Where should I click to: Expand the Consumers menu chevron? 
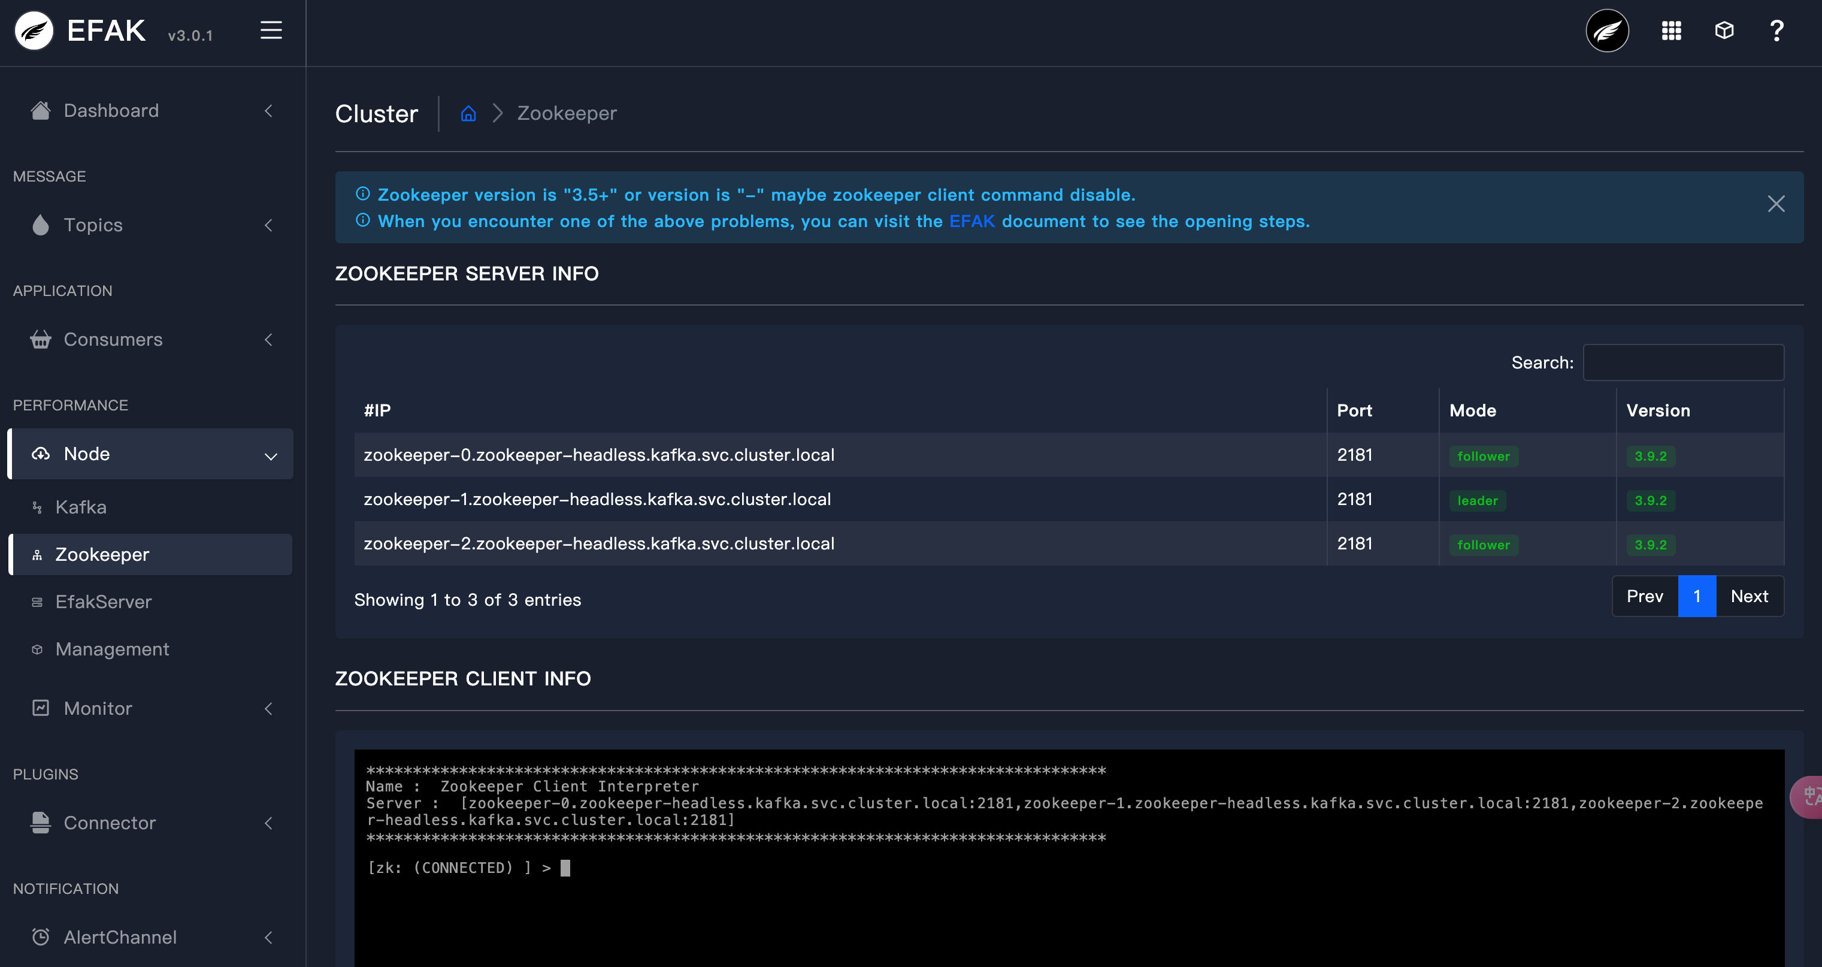click(x=269, y=340)
